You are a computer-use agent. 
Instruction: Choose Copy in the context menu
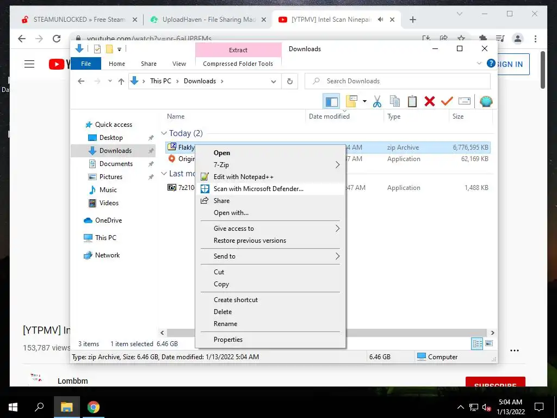270,284
